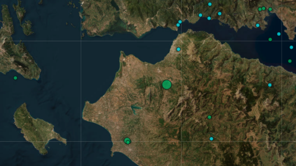This screenshot has width=296, height=166.
Task: Click the lone green marker in the western sea
Action: (15, 78)
